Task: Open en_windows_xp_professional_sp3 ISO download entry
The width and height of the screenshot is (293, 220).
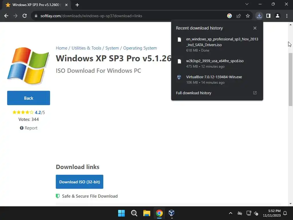Action: pyautogui.click(x=217, y=45)
